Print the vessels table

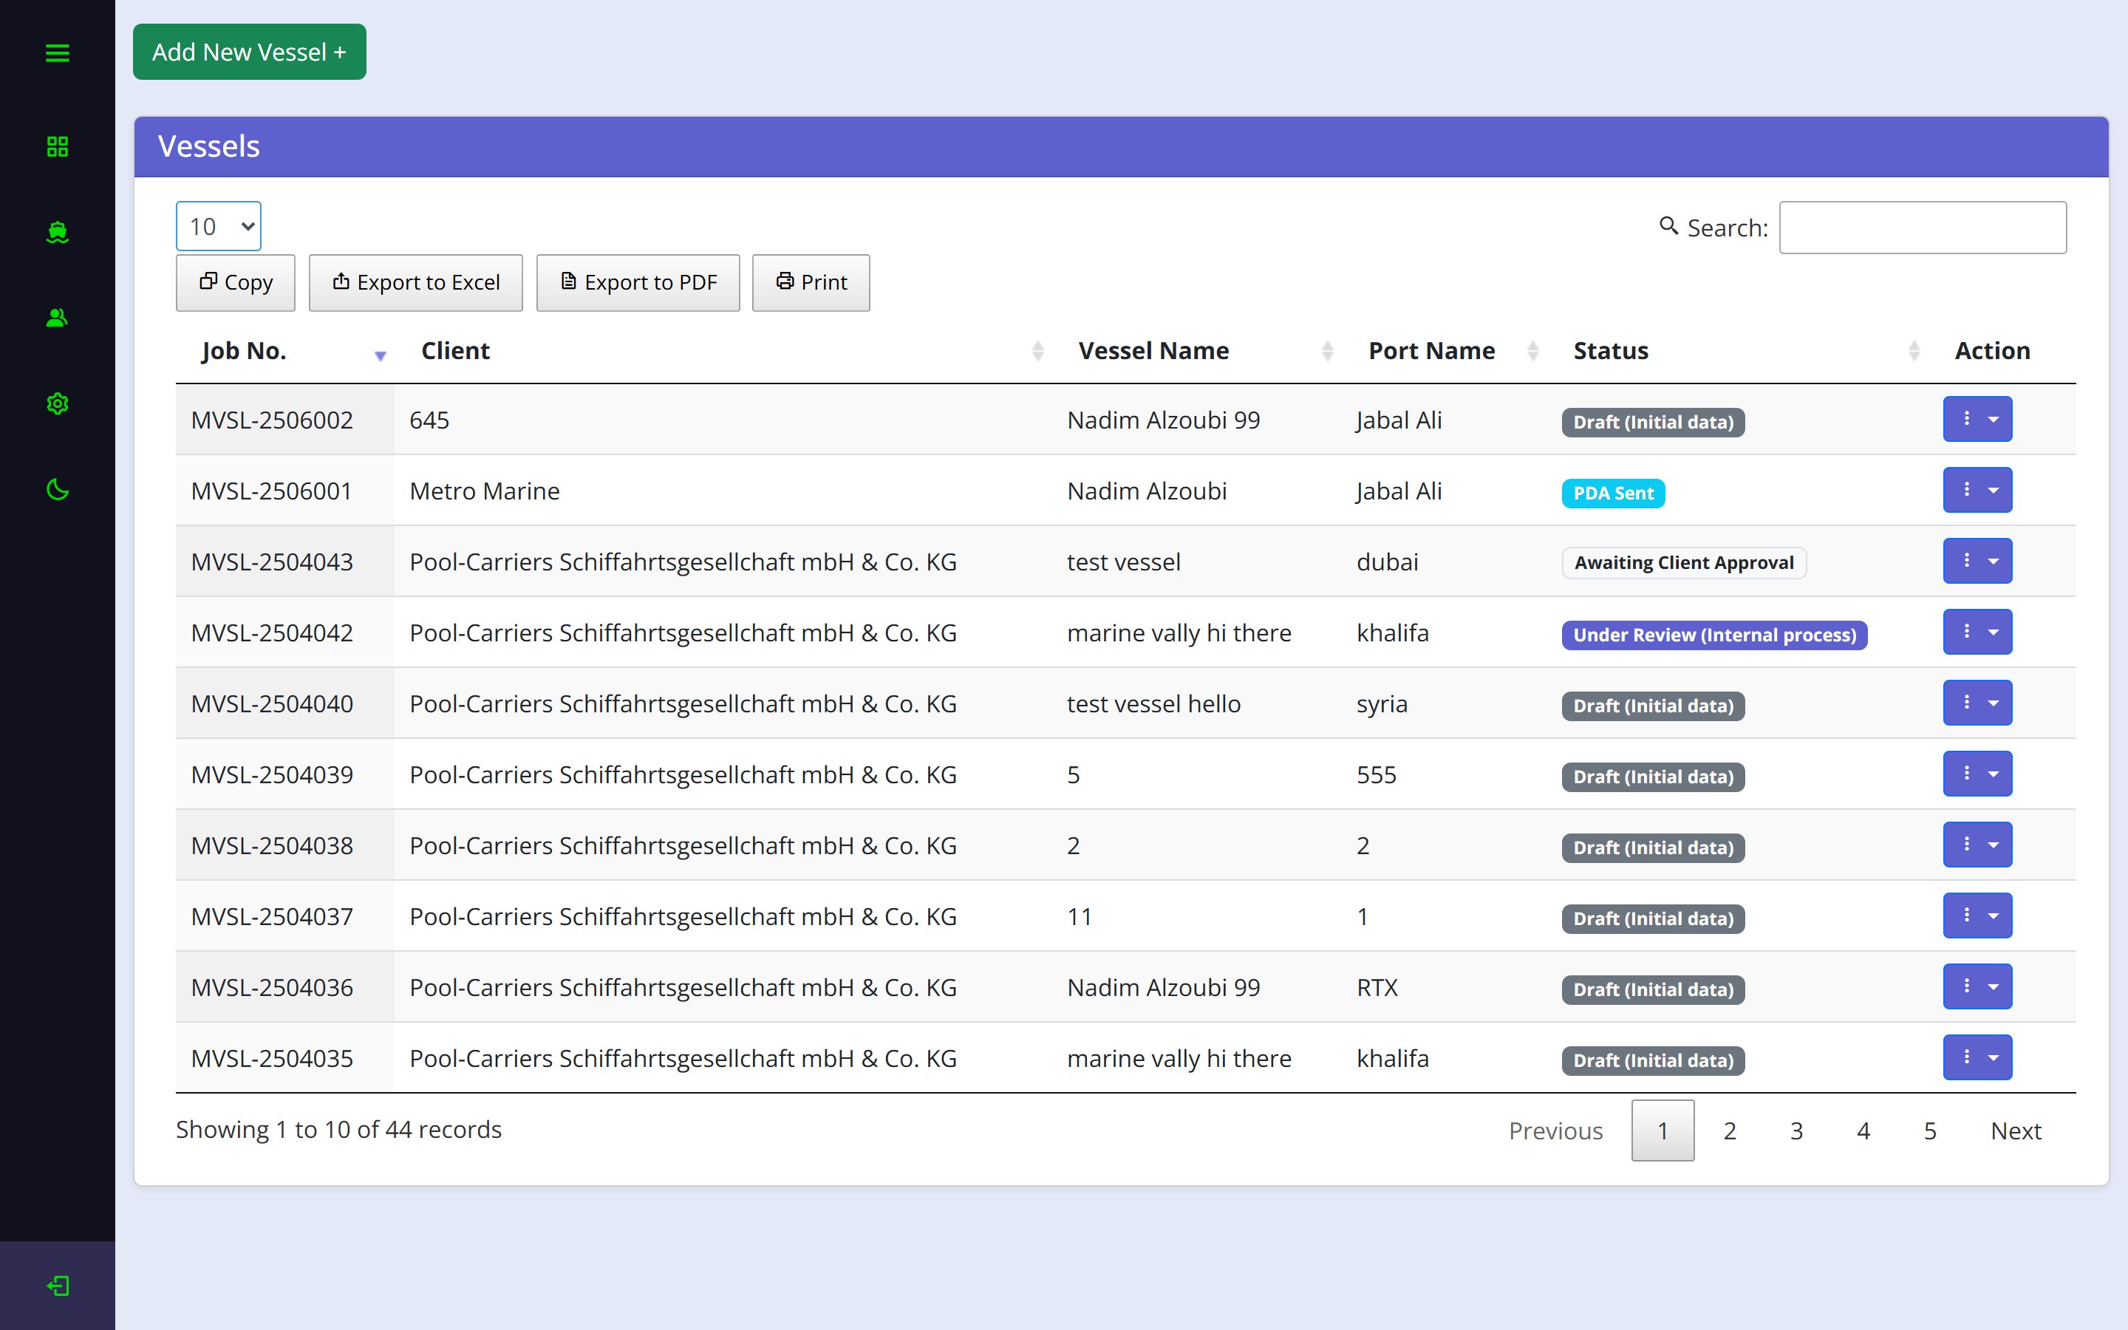(x=811, y=282)
